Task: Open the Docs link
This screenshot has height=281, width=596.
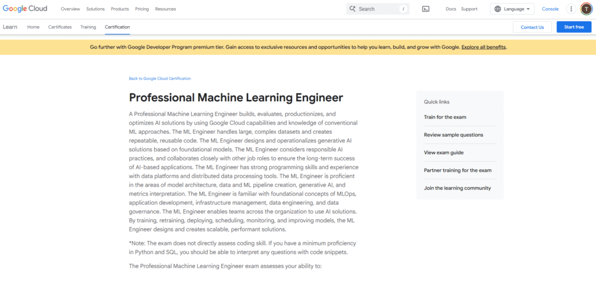Action: [x=451, y=9]
